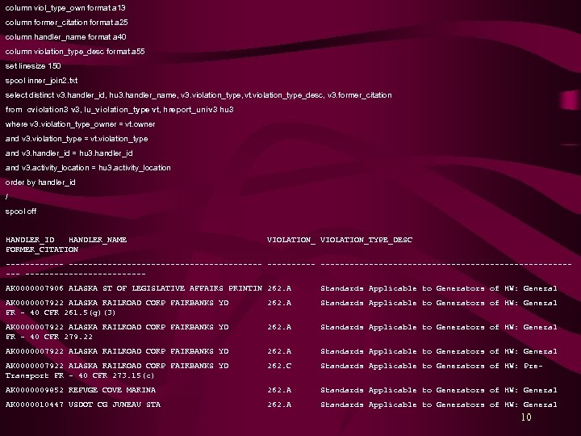This screenshot has height=436, width=581.
Task: Click slide page number 10
Action: click(x=526, y=417)
